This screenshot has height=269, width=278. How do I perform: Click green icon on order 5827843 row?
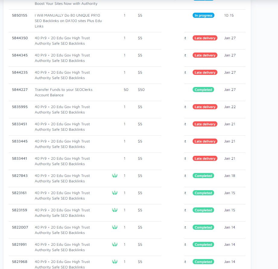pos(115,176)
